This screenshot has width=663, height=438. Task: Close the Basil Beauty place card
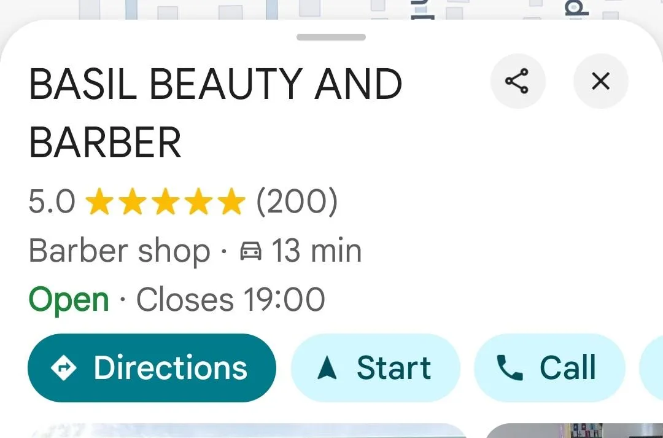[x=601, y=81]
